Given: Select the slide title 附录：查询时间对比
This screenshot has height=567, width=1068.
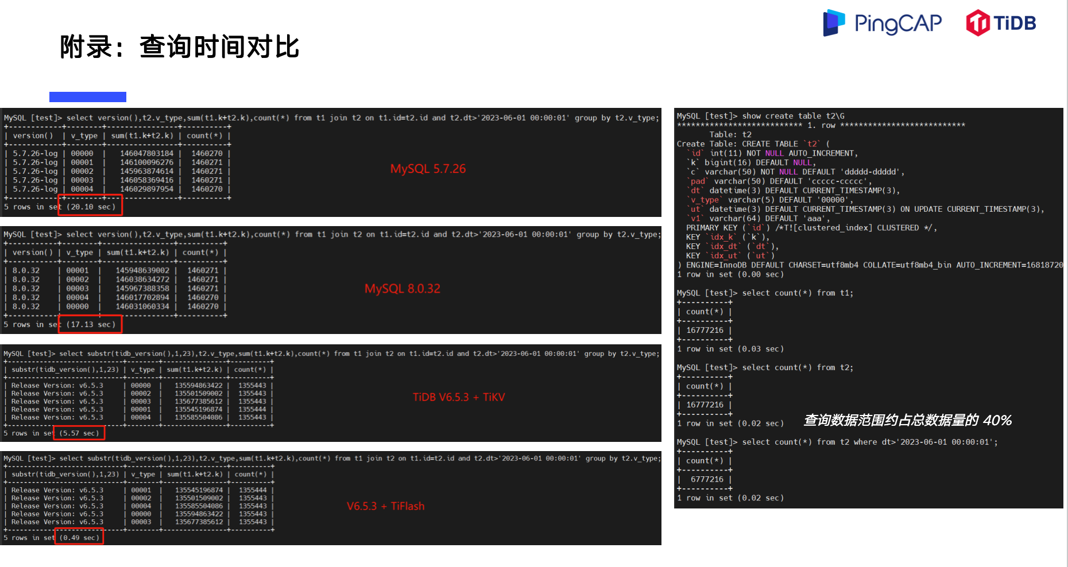Looking at the screenshot, I should (180, 47).
